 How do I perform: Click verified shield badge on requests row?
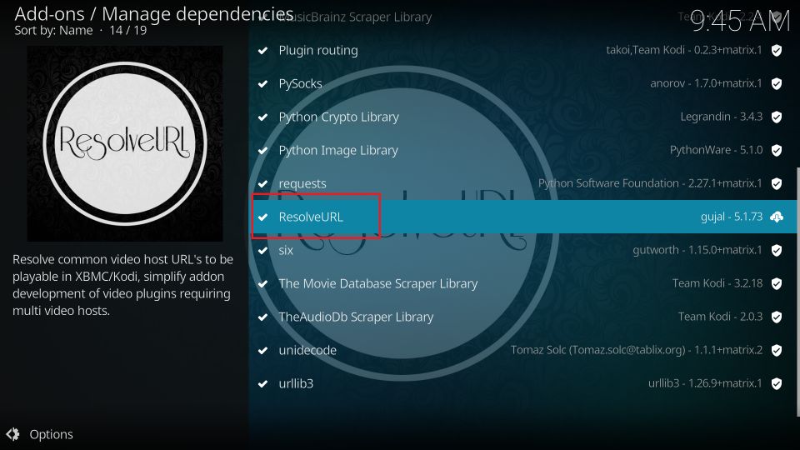[x=776, y=183]
